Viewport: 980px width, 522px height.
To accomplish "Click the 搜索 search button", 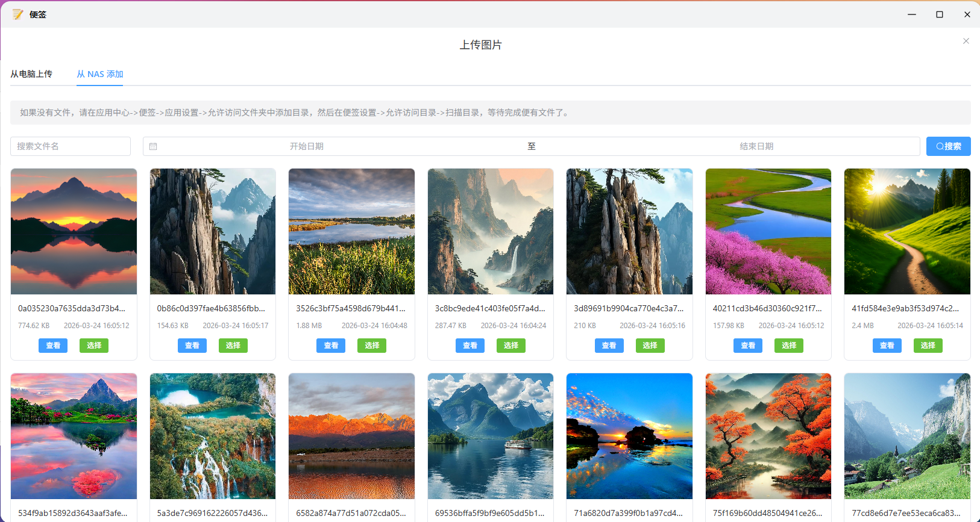I will tap(949, 146).
